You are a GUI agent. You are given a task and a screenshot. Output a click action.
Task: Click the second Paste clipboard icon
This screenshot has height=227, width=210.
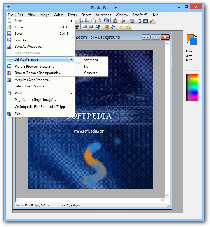pos(100,21)
